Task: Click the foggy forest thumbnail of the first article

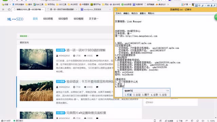Action: coord(36,59)
